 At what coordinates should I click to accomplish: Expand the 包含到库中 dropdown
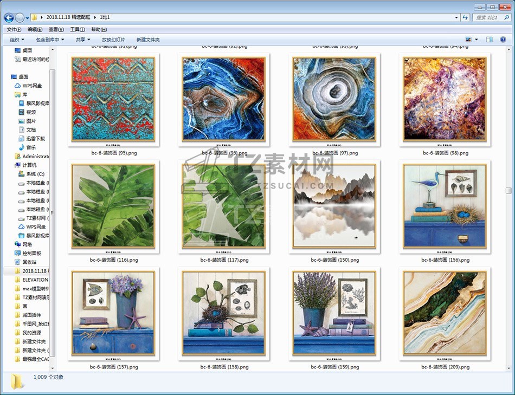[50, 40]
